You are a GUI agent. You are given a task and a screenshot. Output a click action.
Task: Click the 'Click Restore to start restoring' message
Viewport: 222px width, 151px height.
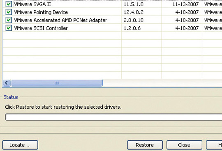[x=63, y=107]
